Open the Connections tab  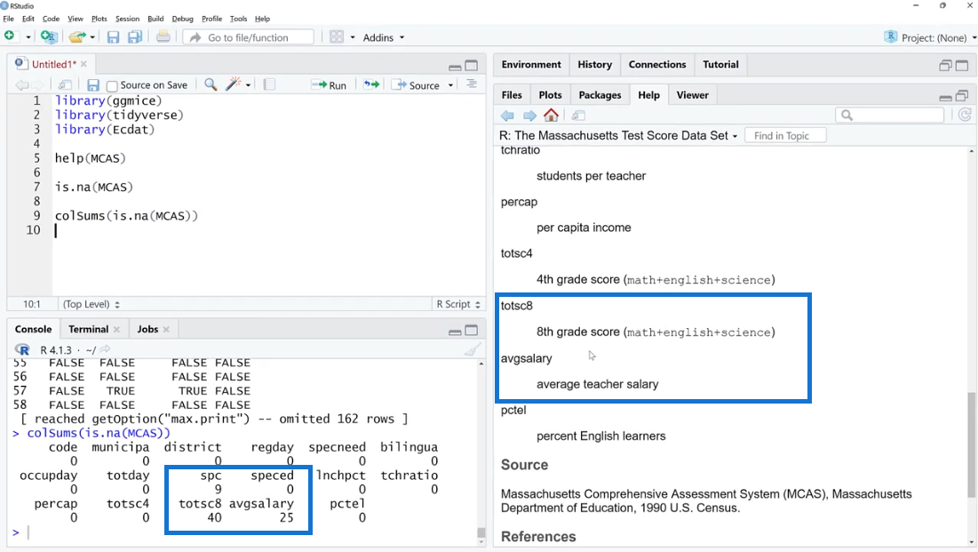tap(656, 64)
